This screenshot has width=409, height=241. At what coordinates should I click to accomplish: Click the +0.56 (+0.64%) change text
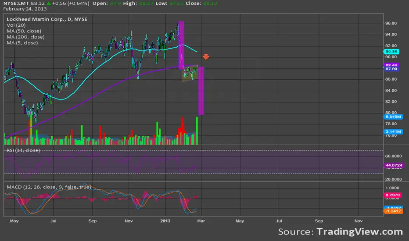[x=71, y=4]
